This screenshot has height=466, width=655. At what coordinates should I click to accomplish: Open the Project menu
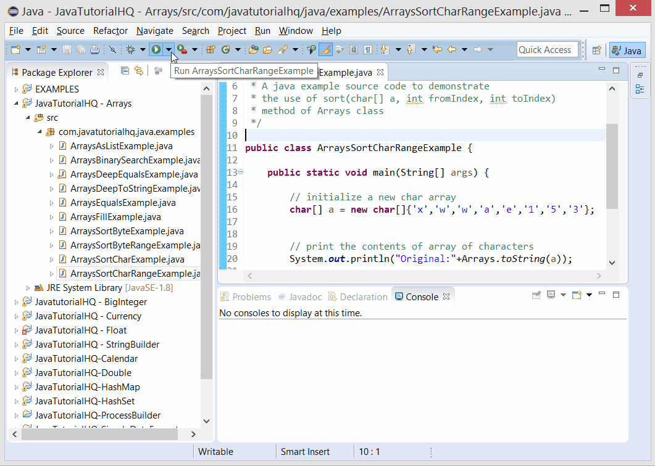(232, 31)
